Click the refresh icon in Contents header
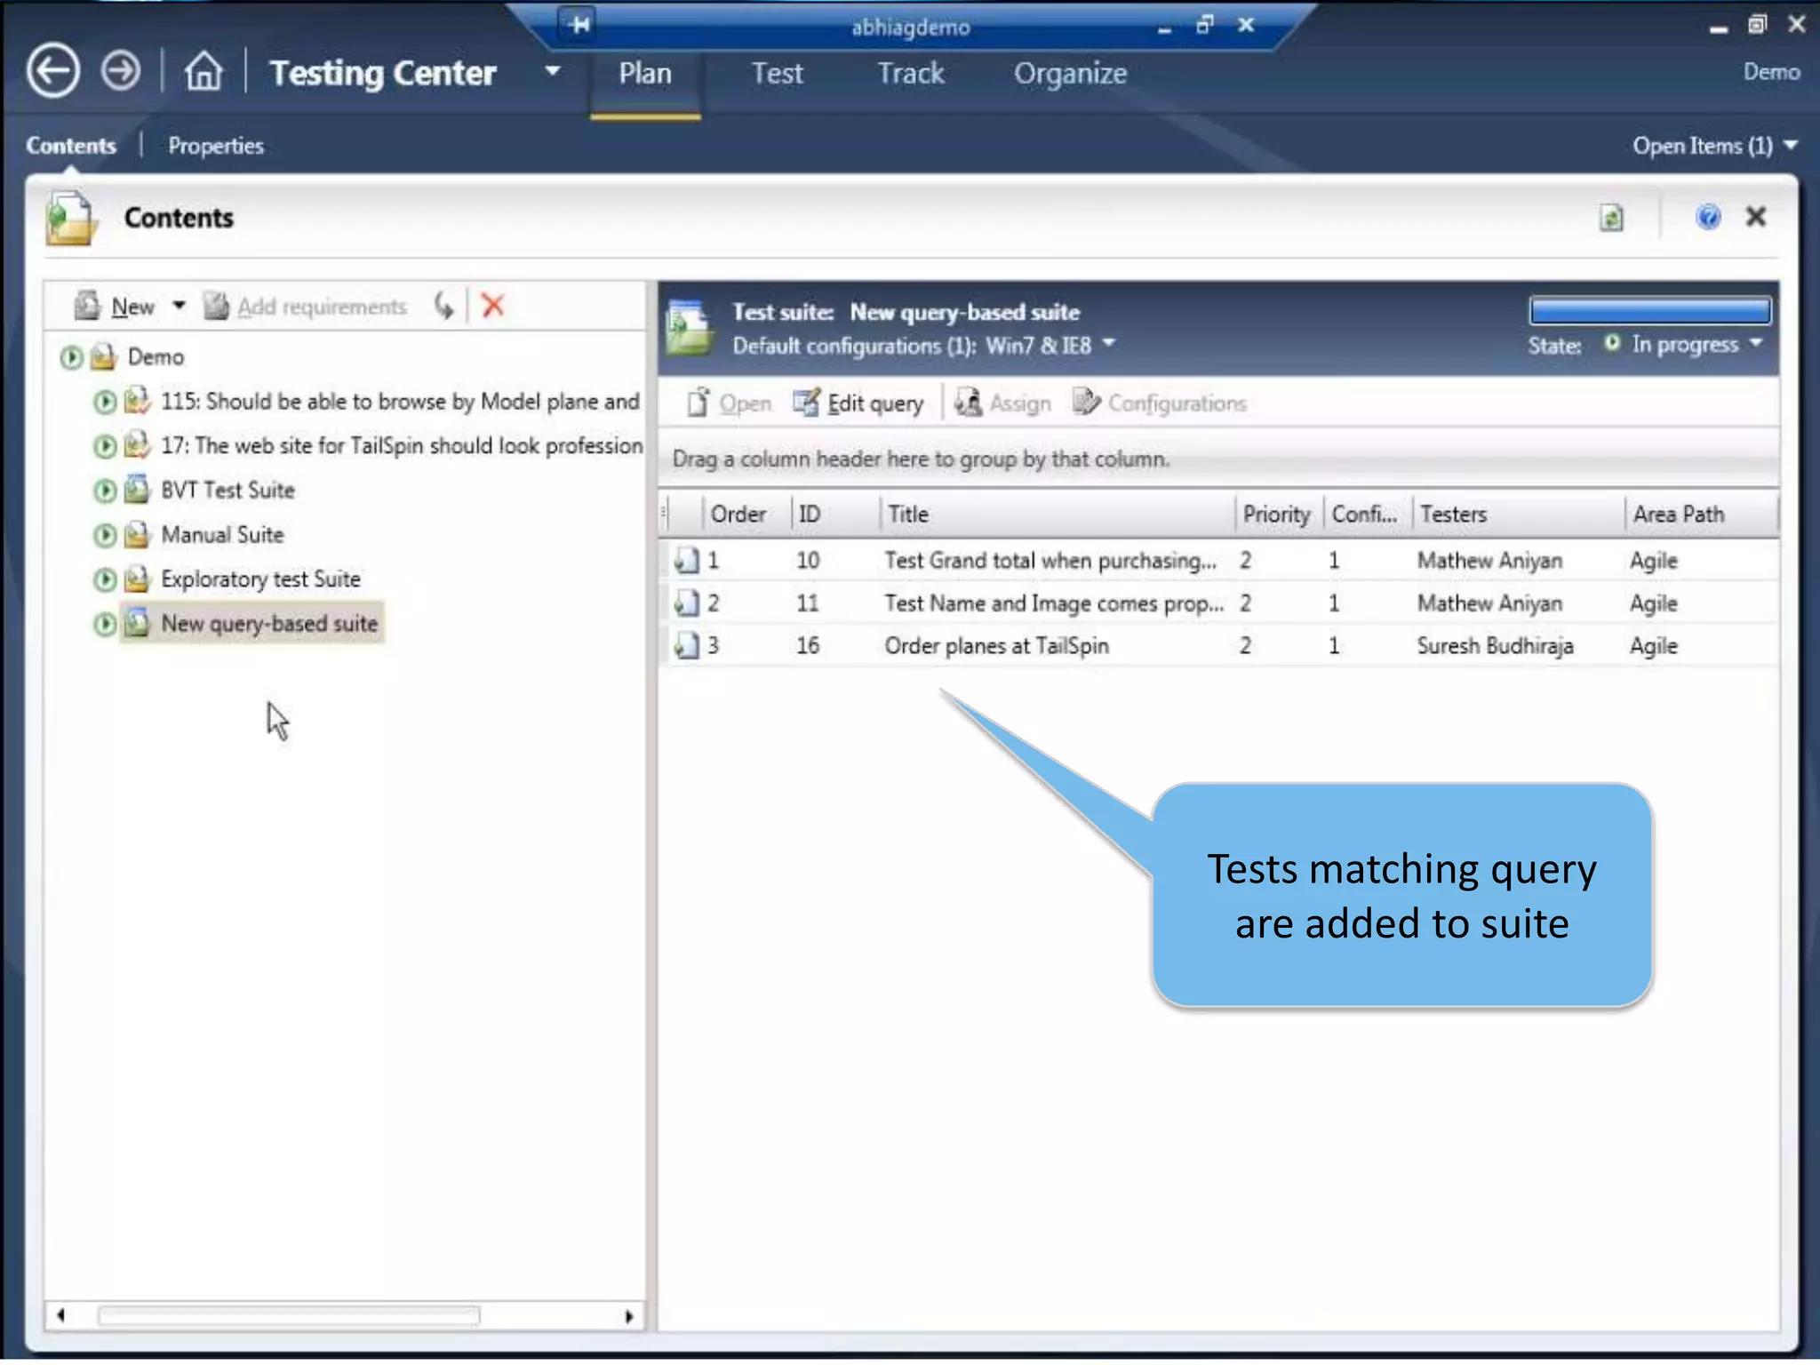 (x=1611, y=218)
